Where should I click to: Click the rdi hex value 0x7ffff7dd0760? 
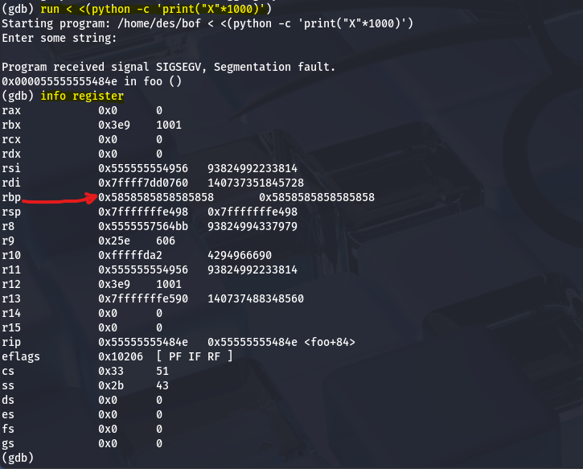tap(143, 183)
